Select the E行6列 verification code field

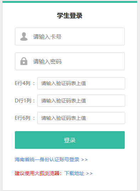[x=81, y=118]
